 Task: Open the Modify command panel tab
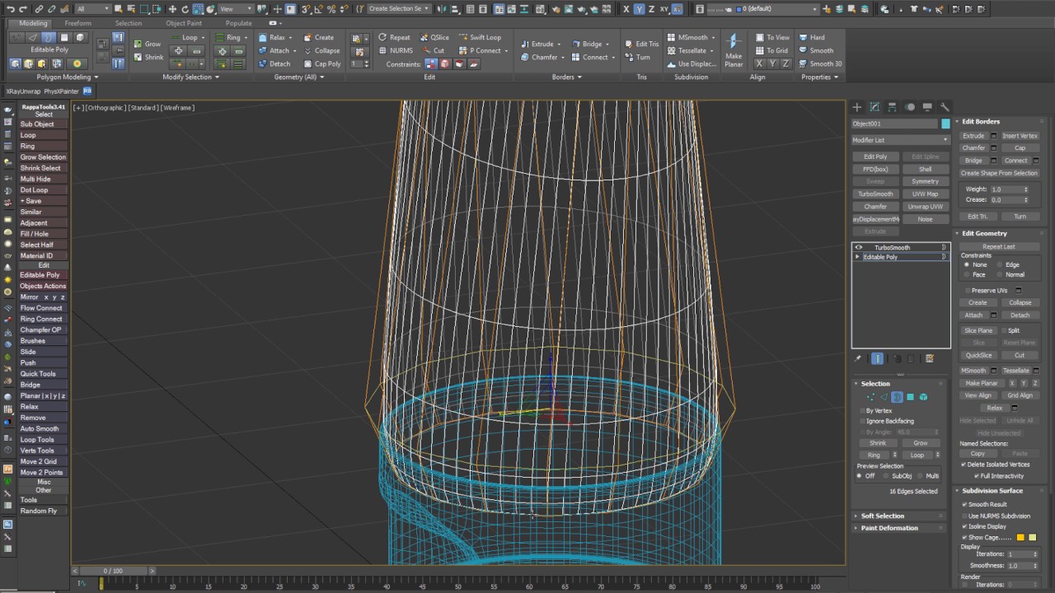874,107
